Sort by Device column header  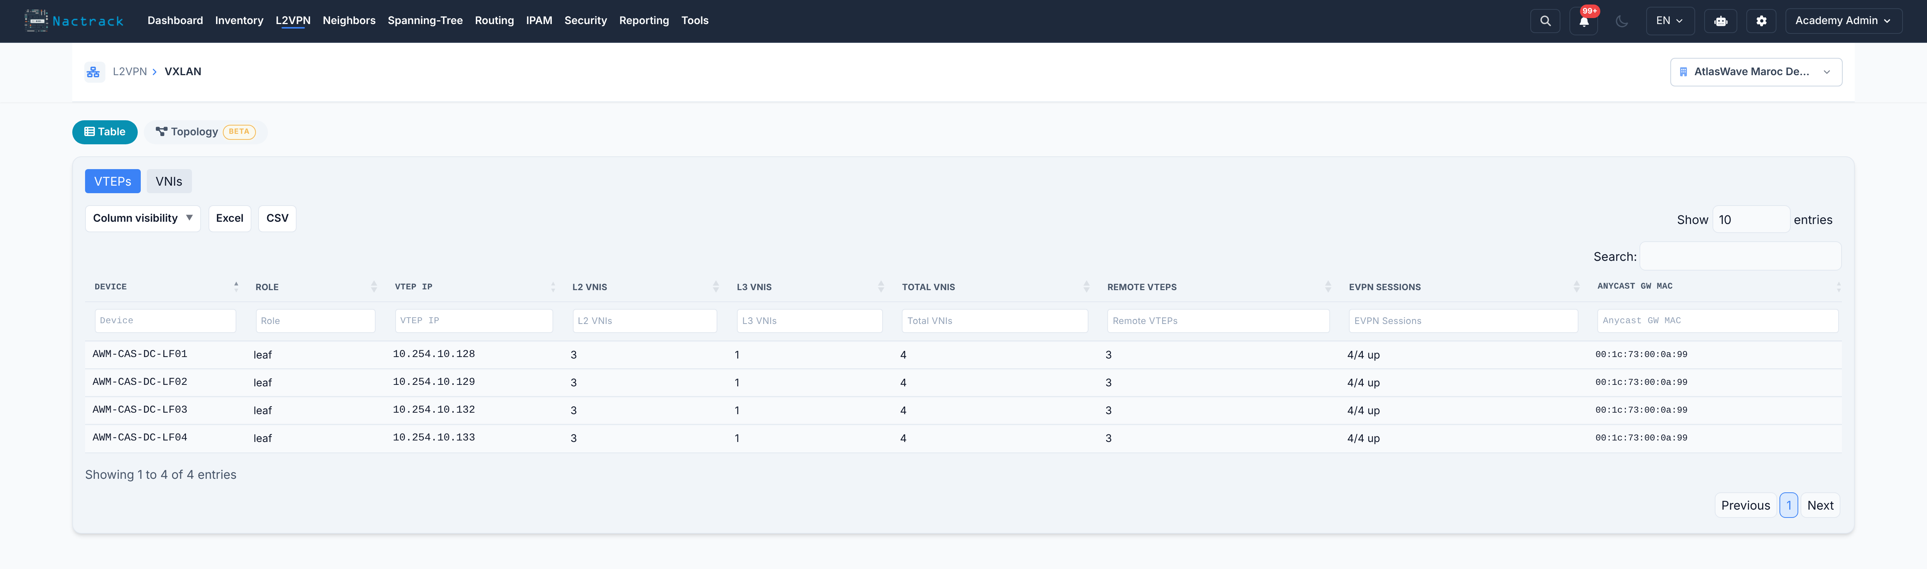164,287
